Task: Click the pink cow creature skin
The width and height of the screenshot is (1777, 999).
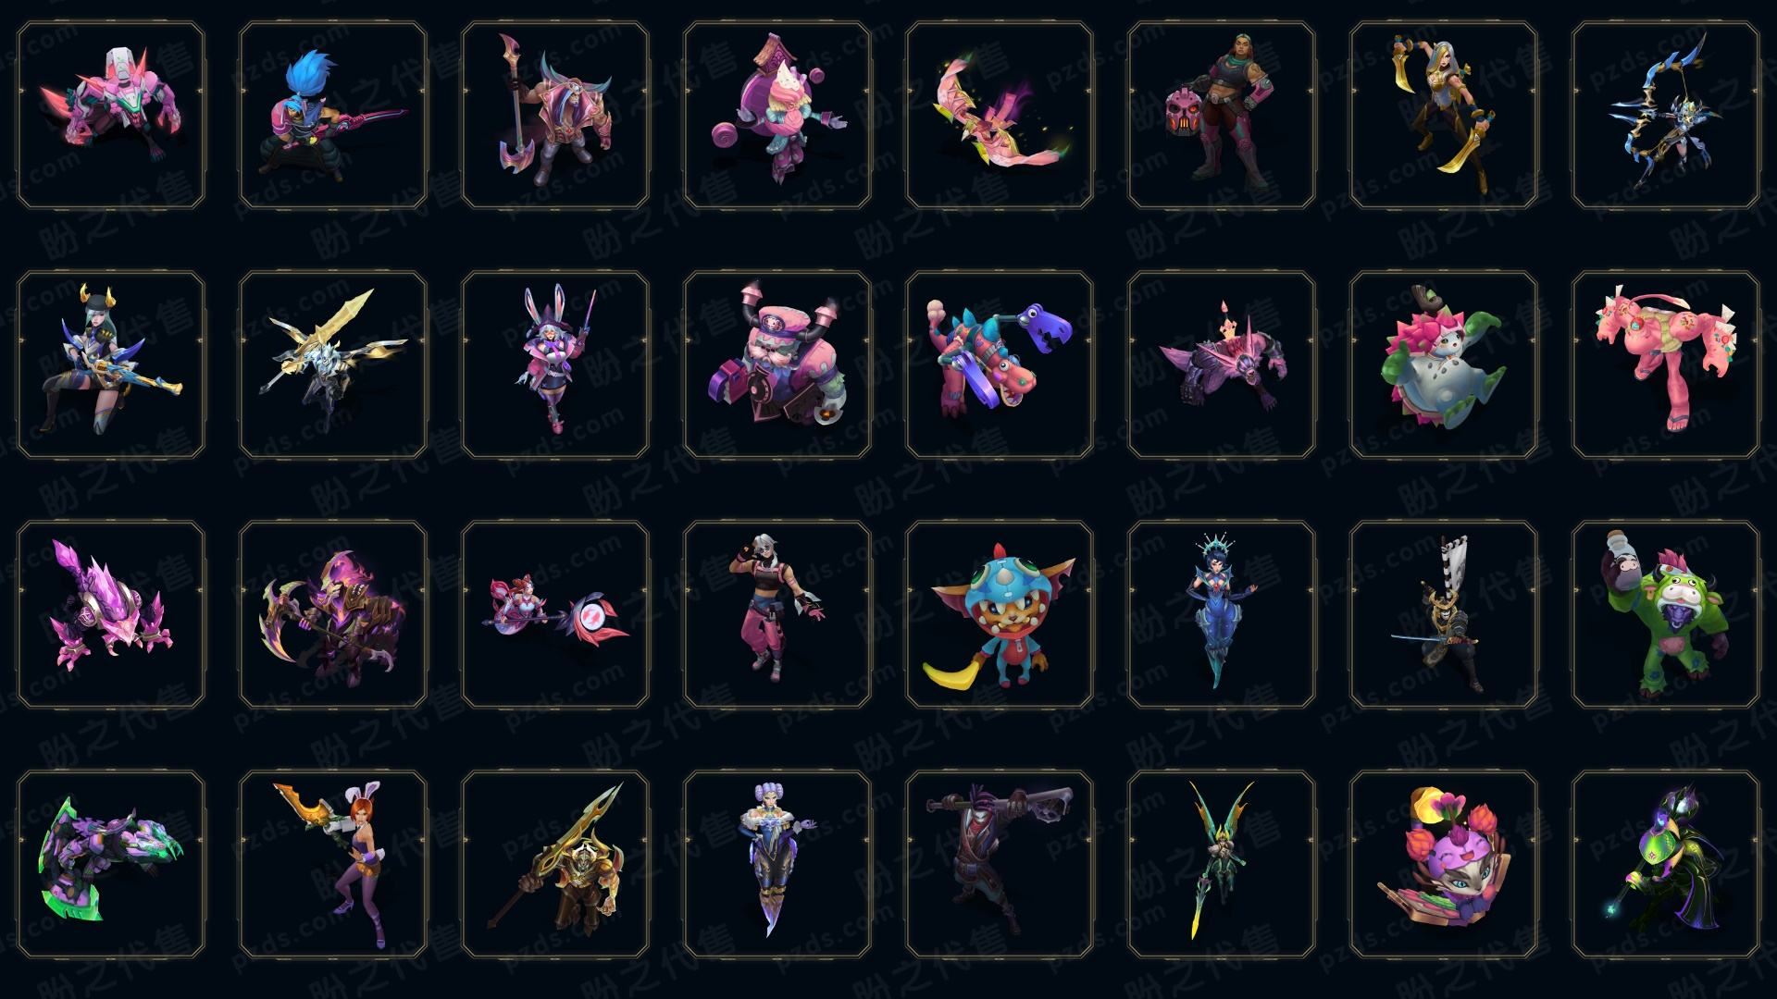Action: [x=1666, y=364]
